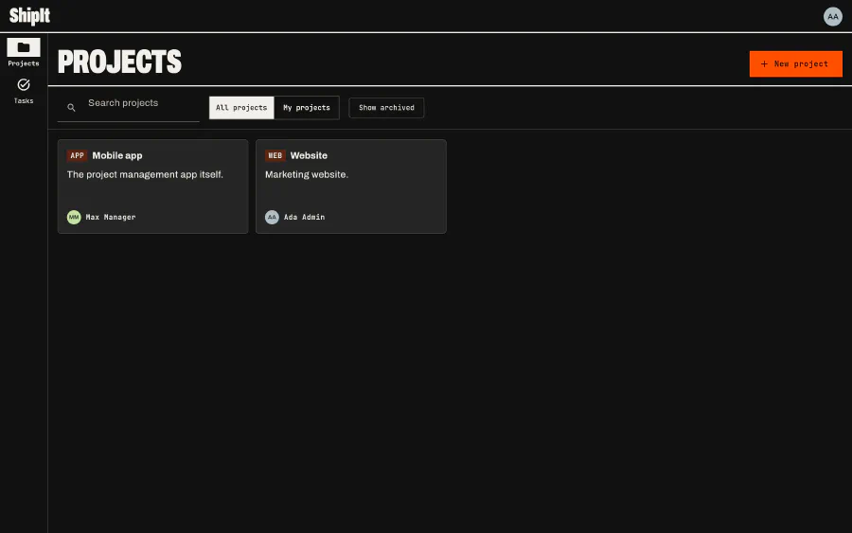Focus the Search projects field
Screen dimensions: 852x533
point(128,107)
